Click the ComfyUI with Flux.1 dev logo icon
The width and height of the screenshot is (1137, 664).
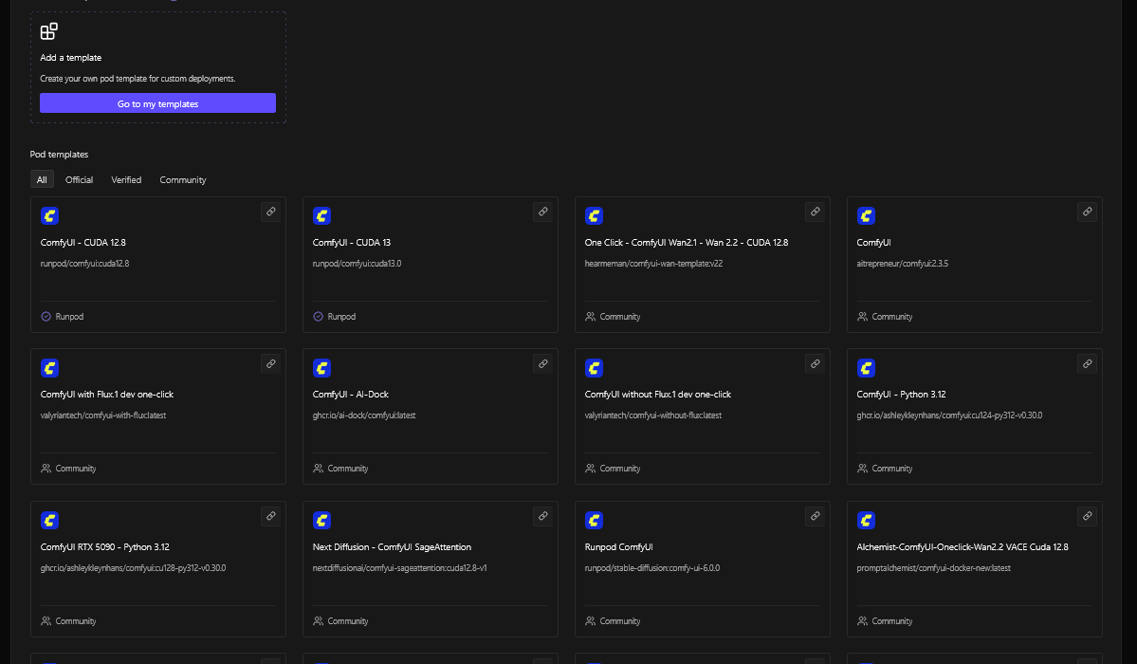[x=49, y=368]
